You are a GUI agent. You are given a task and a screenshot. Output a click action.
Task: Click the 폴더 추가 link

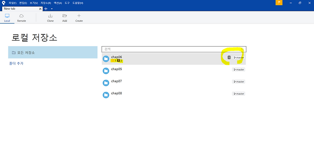coord(16,63)
